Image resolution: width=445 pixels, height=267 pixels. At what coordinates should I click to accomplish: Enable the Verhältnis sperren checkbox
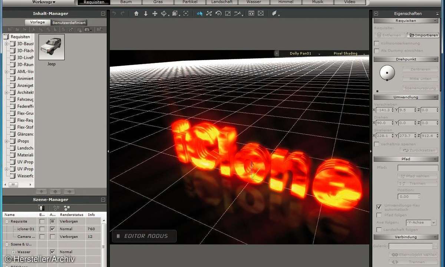click(377, 144)
